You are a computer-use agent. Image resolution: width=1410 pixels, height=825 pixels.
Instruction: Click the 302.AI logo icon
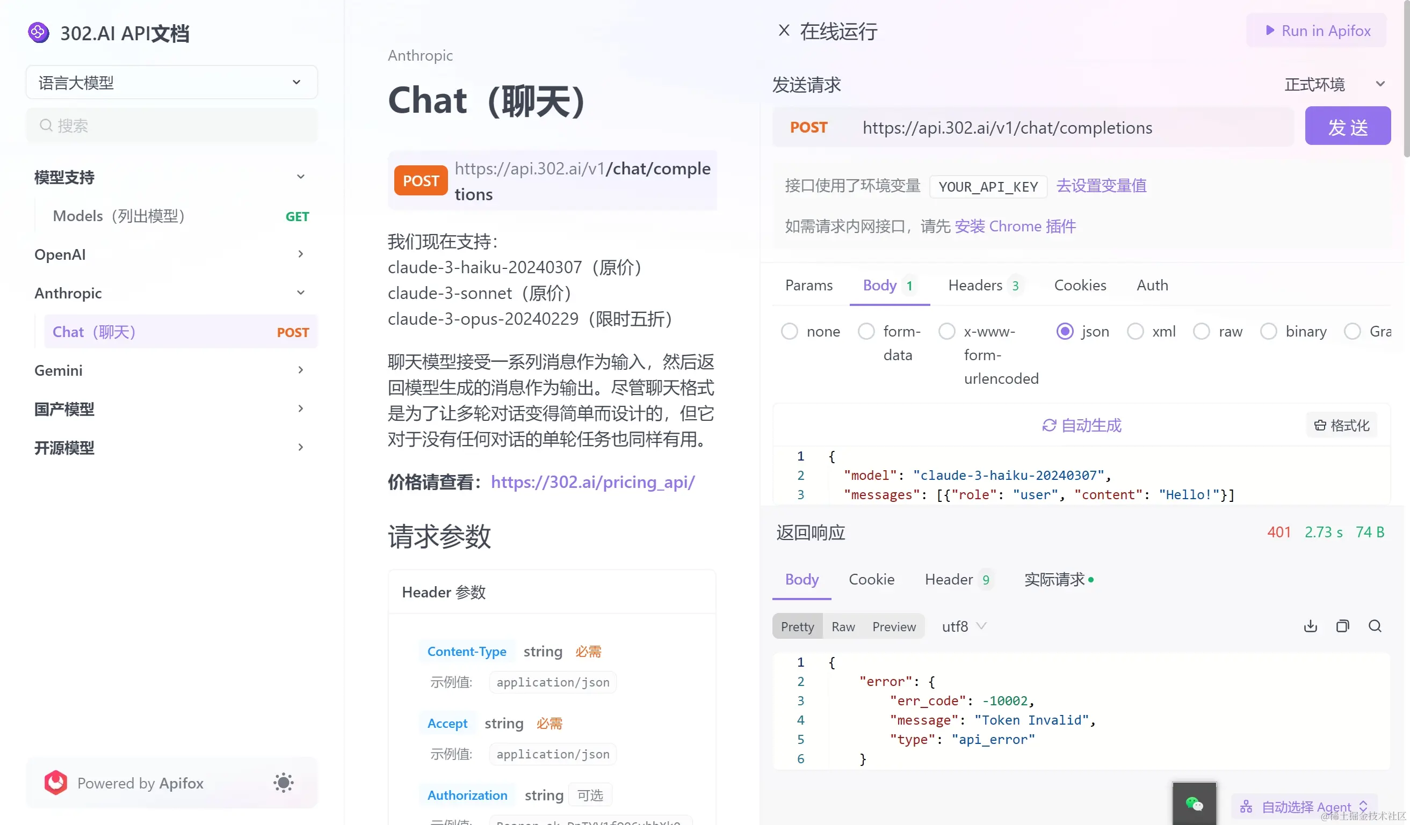[39, 32]
